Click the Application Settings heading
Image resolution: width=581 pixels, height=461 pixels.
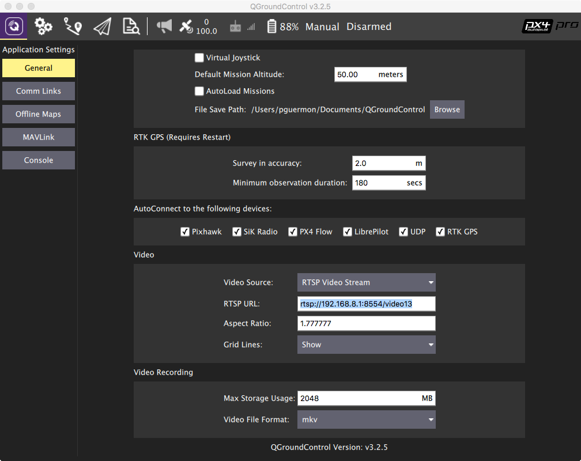[x=39, y=50]
